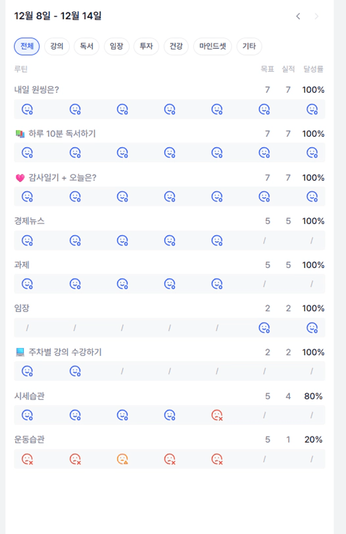Viewport: 346px width, 534px height.
Task: Switch to the 마인드셋 category tab
Action: pos(212,46)
